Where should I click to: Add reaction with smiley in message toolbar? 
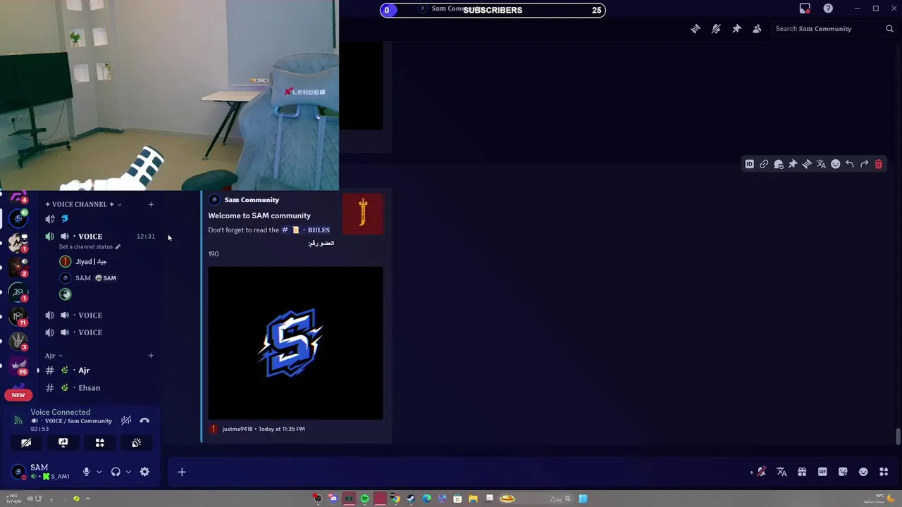click(x=836, y=164)
